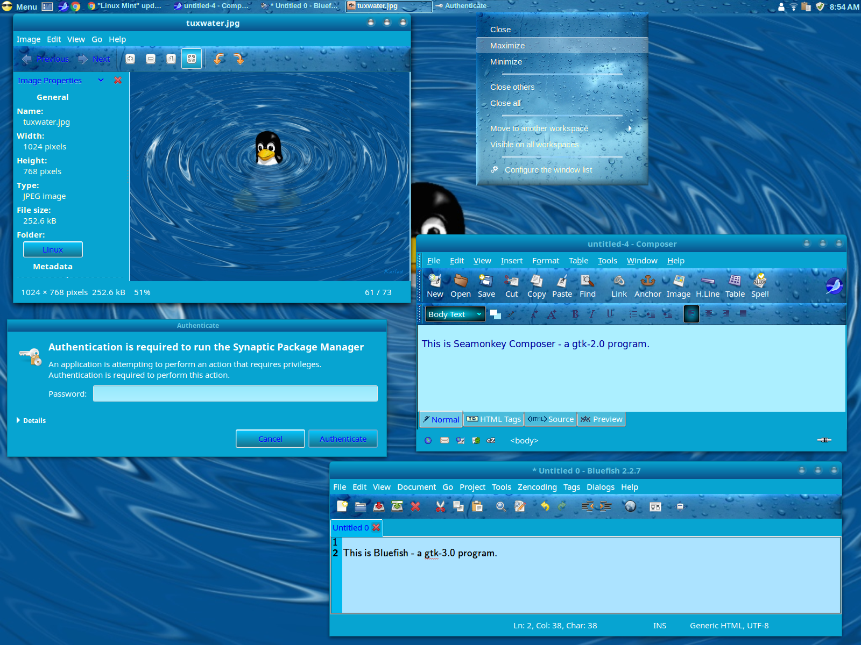Toggle justify alignment in Composer

click(x=743, y=314)
